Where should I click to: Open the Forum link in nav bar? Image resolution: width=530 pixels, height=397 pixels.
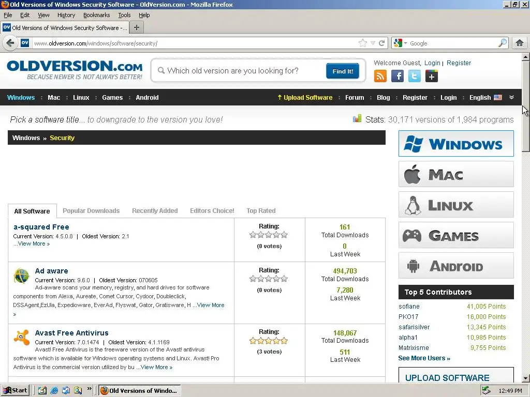coord(355,98)
